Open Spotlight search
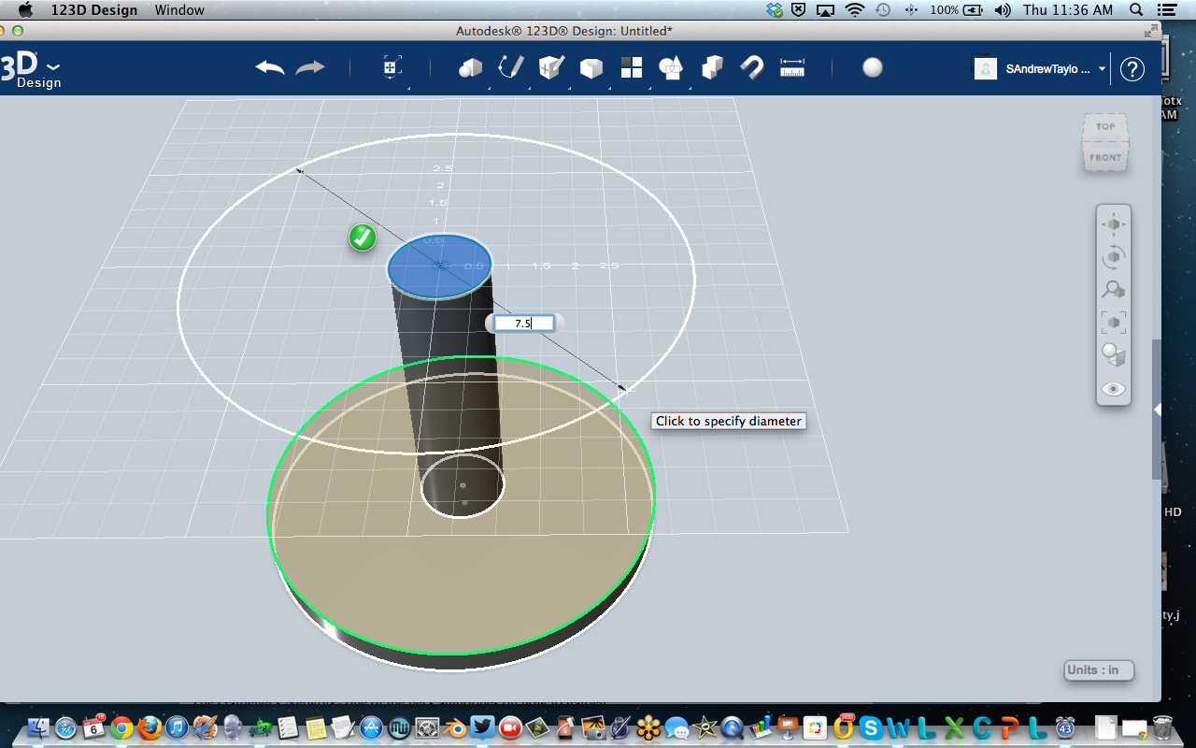 click(1136, 10)
